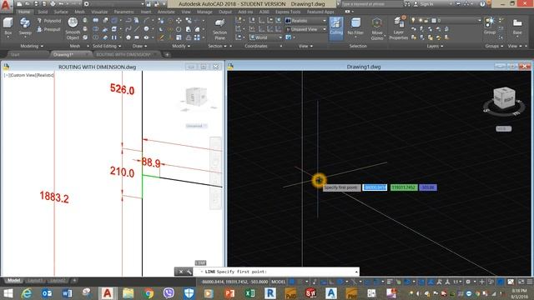
Task: Open the Express Tools ribbon tab
Action: pos(288,12)
